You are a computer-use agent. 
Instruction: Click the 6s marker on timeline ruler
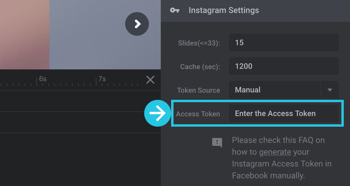point(43,79)
